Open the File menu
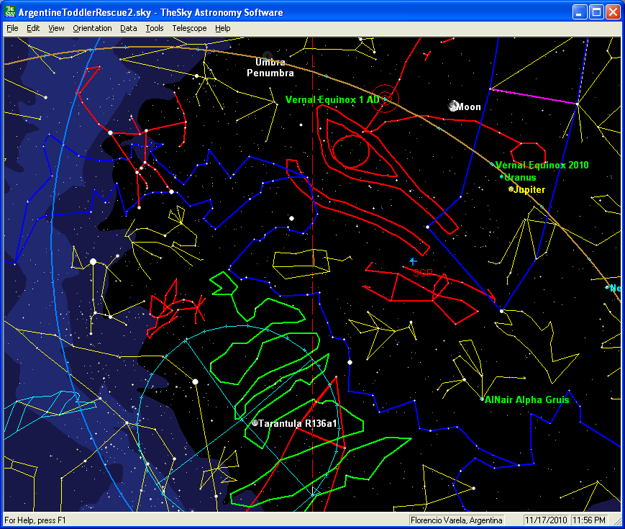Screen dimensions: 625x529 pos(12,28)
